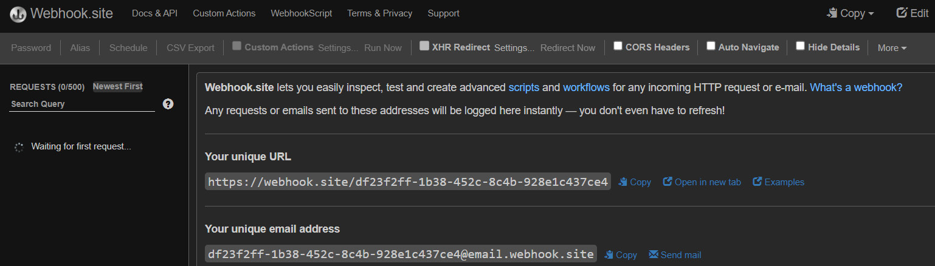The height and width of the screenshot is (266, 935).
Task: Click the Webhook.site brand name
Action: (72, 13)
